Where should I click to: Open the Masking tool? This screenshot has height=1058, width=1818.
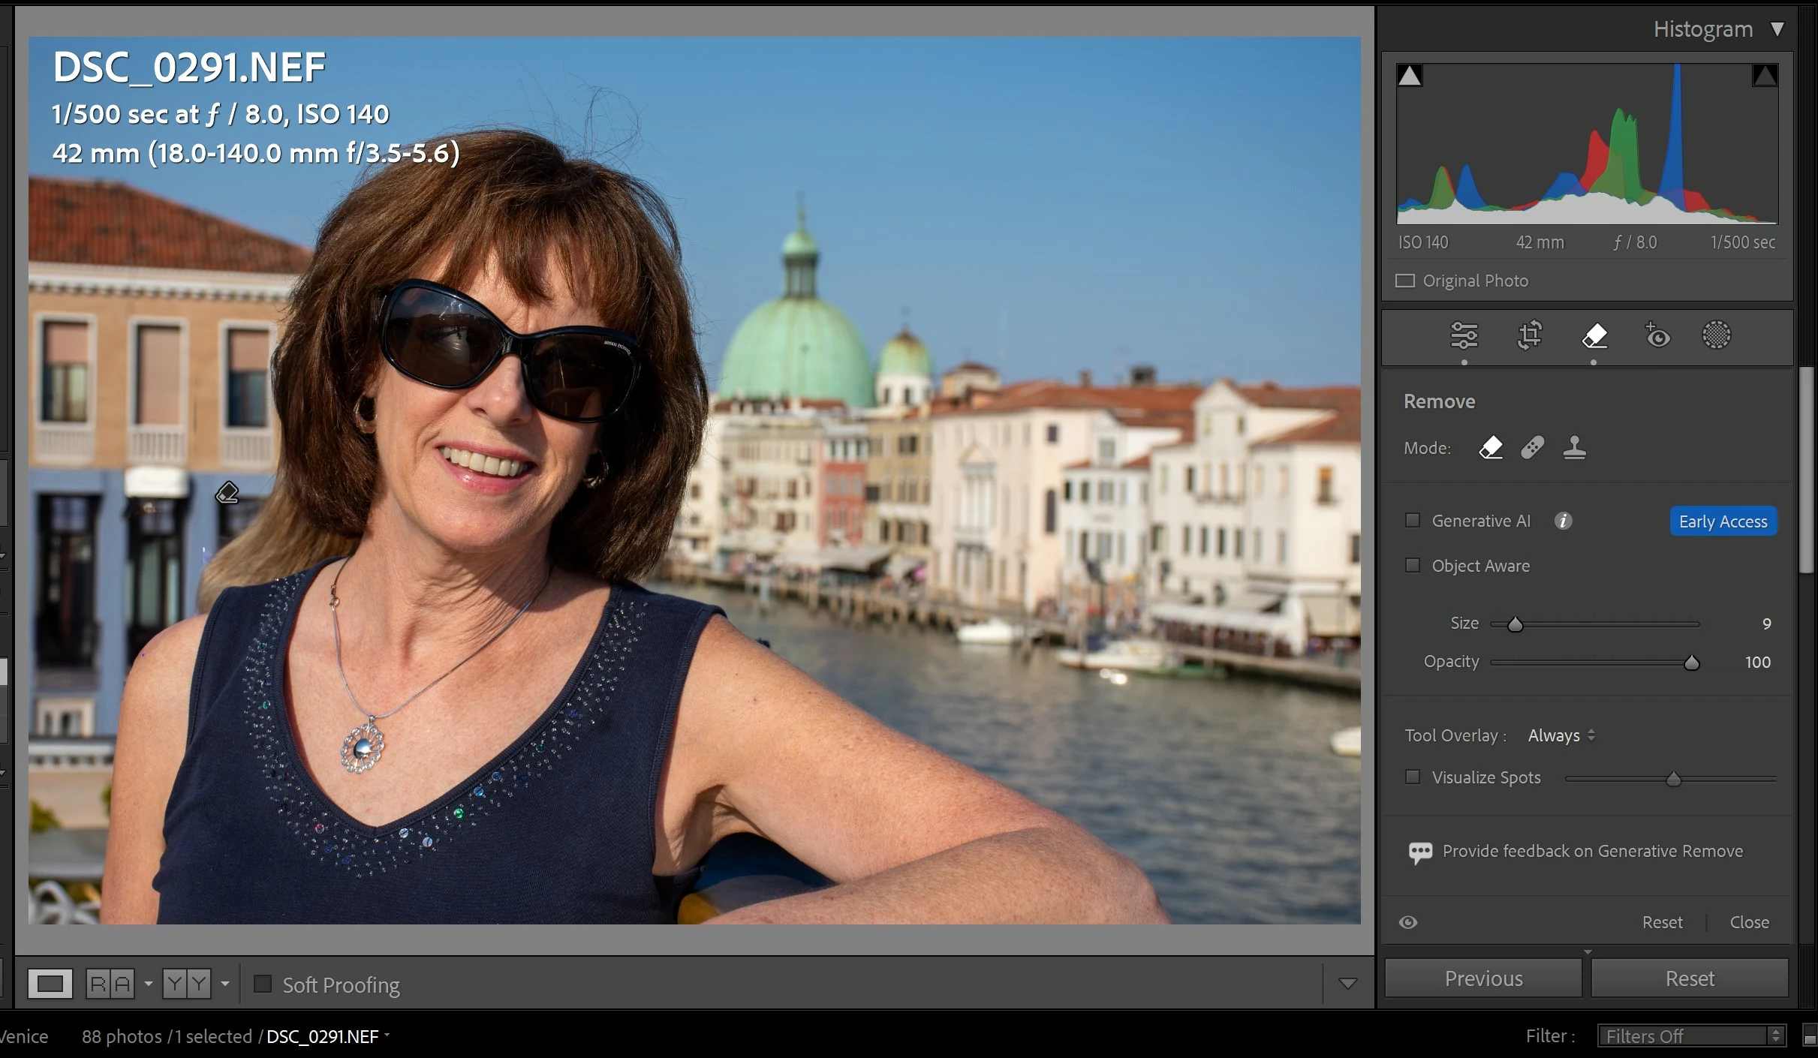(x=1716, y=335)
